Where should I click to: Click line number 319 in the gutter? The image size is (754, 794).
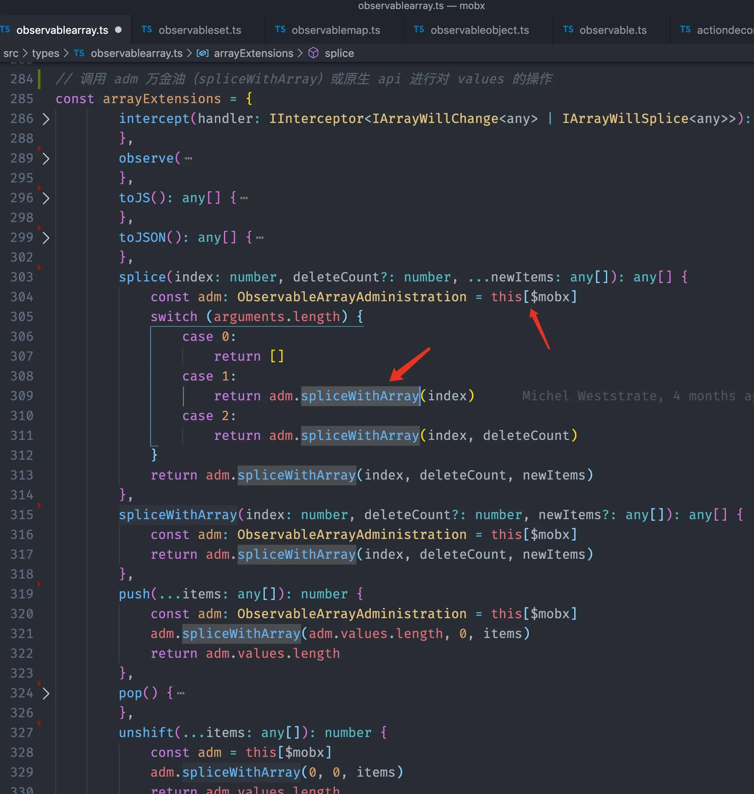tap(22, 594)
